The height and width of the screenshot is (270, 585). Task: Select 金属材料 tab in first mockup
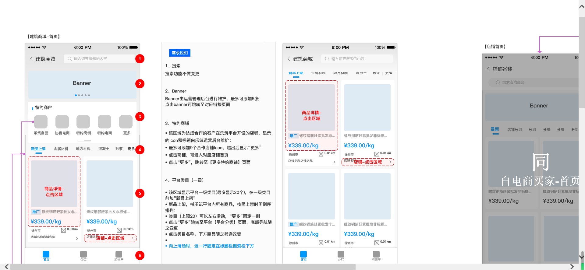pos(61,149)
